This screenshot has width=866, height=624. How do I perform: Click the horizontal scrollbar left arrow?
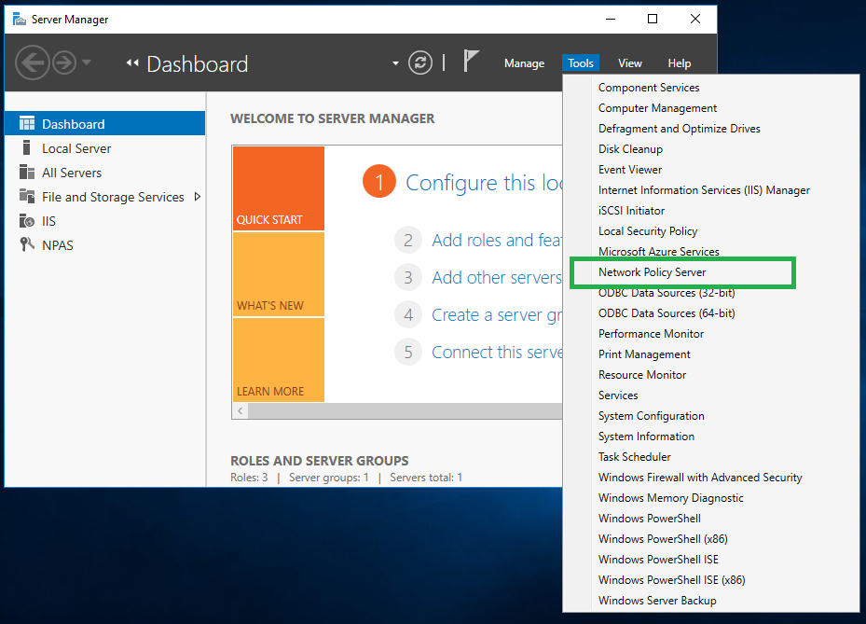(240, 411)
